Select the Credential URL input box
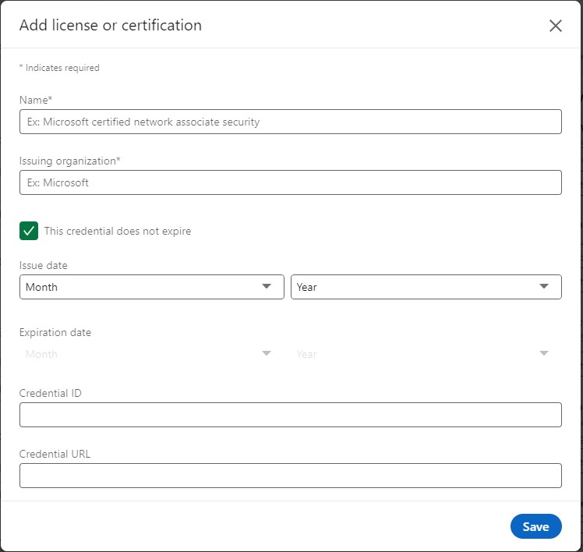 point(291,476)
